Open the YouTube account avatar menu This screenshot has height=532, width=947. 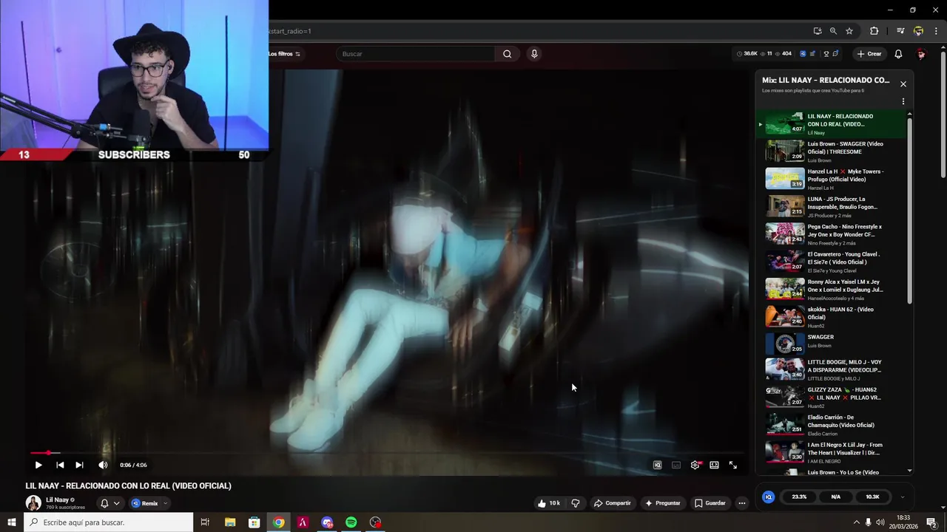[921, 54]
